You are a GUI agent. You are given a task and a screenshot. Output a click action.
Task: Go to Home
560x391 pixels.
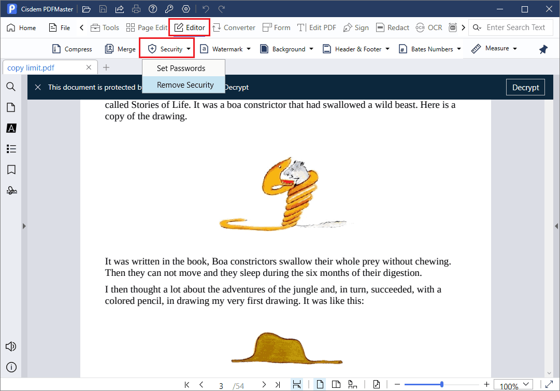point(21,27)
